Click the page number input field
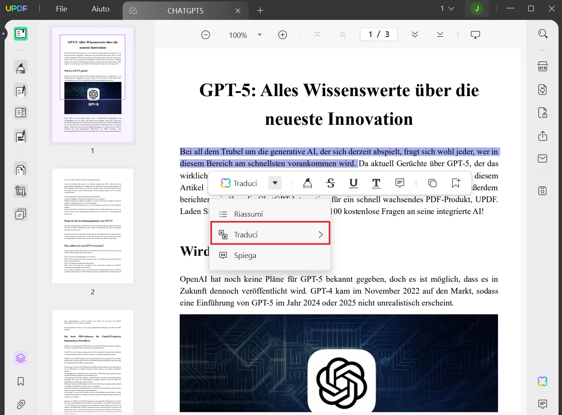 pyautogui.click(x=378, y=34)
